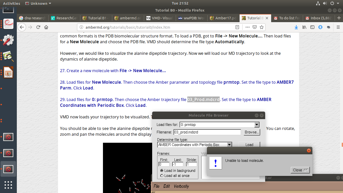
Task: Close the Unable to load molecule dialog
Action: 300,170
